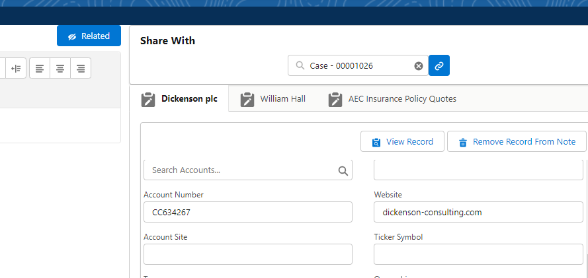Click the indent icon in text toolbar
This screenshot has width=588, height=278.
[16, 68]
